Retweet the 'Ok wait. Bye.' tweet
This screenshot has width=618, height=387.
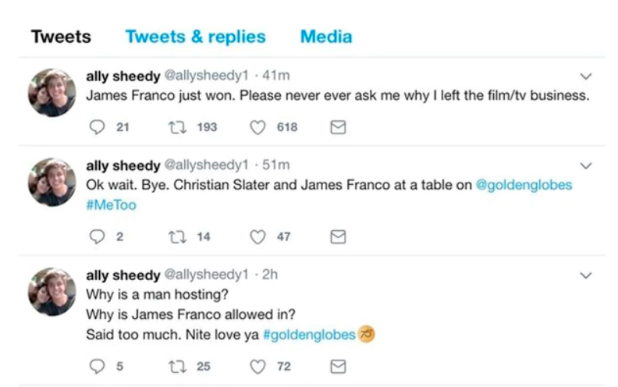[176, 237]
